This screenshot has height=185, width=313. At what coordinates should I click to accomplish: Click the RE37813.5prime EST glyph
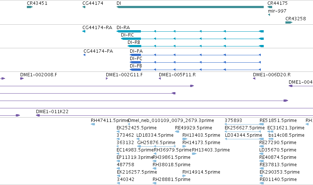point(262,168)
